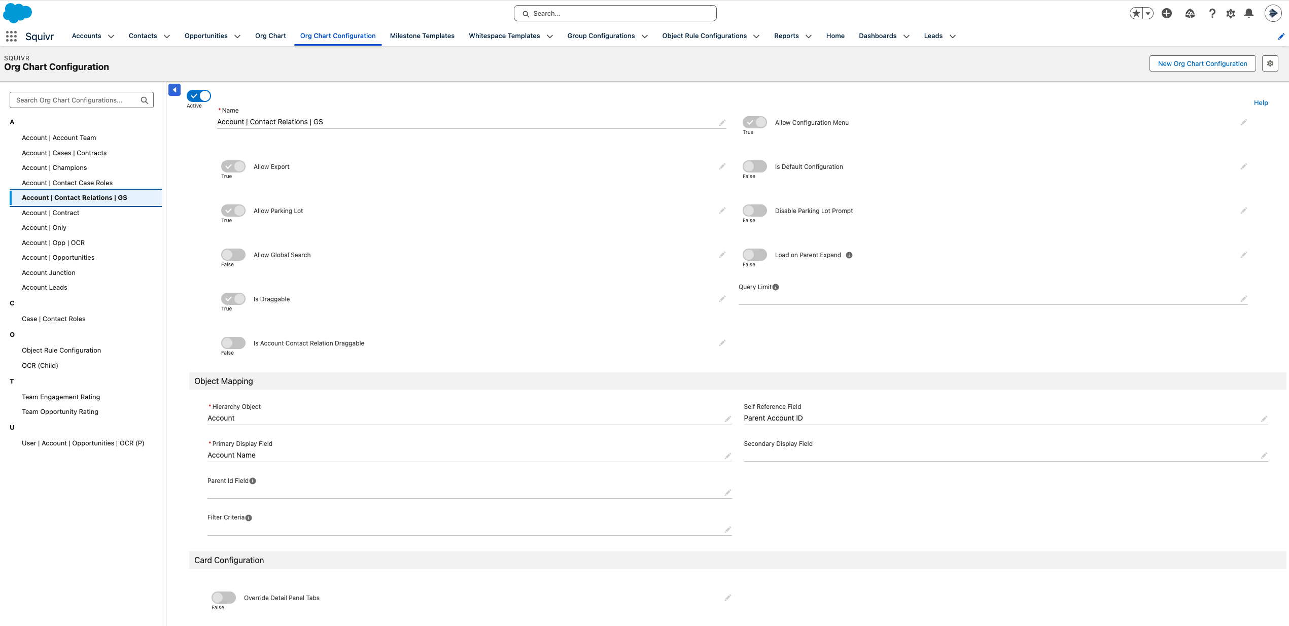Viewport: 1289px width, 626px height.
Task: Enable the Allow Global Search toggle
Action: click(233, 255)
